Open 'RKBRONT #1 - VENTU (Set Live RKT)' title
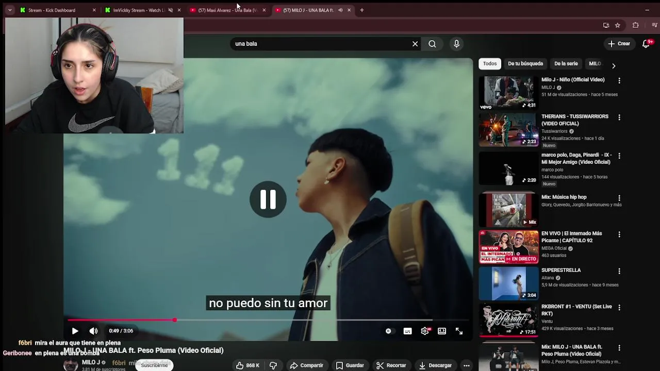This screenshot has height=371, width=660. pyautogui.click(x=576, y=310)
